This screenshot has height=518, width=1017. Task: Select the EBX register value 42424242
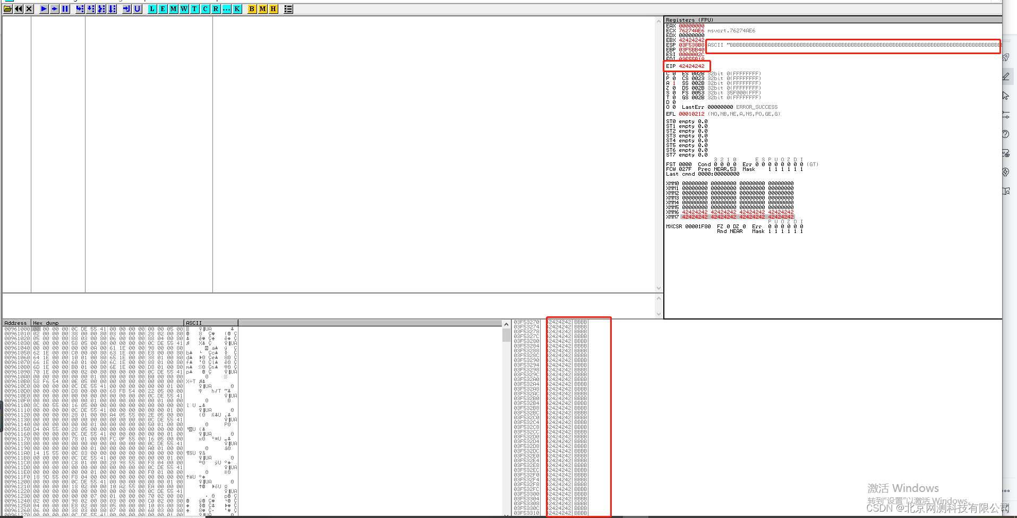coord(691,40)
